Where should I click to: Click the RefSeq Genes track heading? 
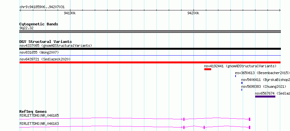33,111
